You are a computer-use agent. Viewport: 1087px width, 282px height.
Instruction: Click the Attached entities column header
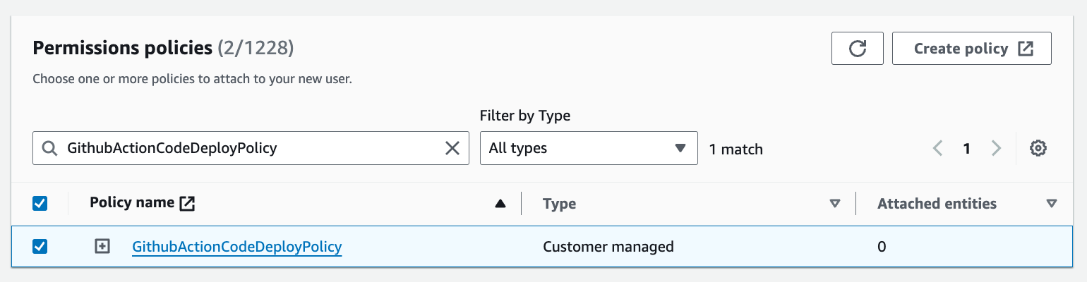click(937, 204)
